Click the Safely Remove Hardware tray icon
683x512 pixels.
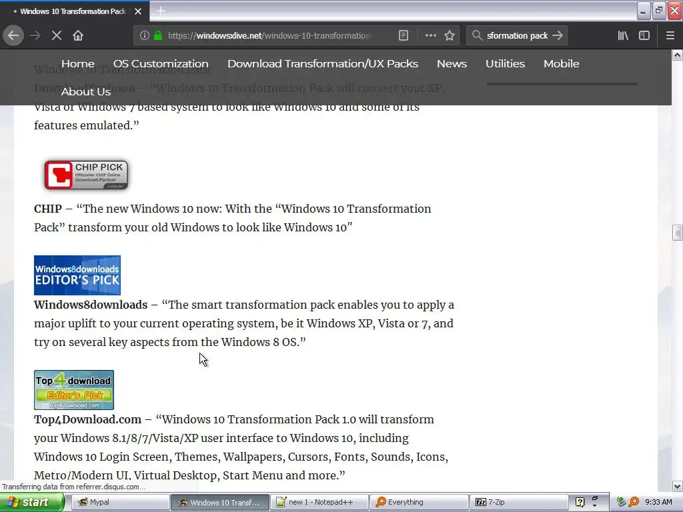click(x=622, y=502)
